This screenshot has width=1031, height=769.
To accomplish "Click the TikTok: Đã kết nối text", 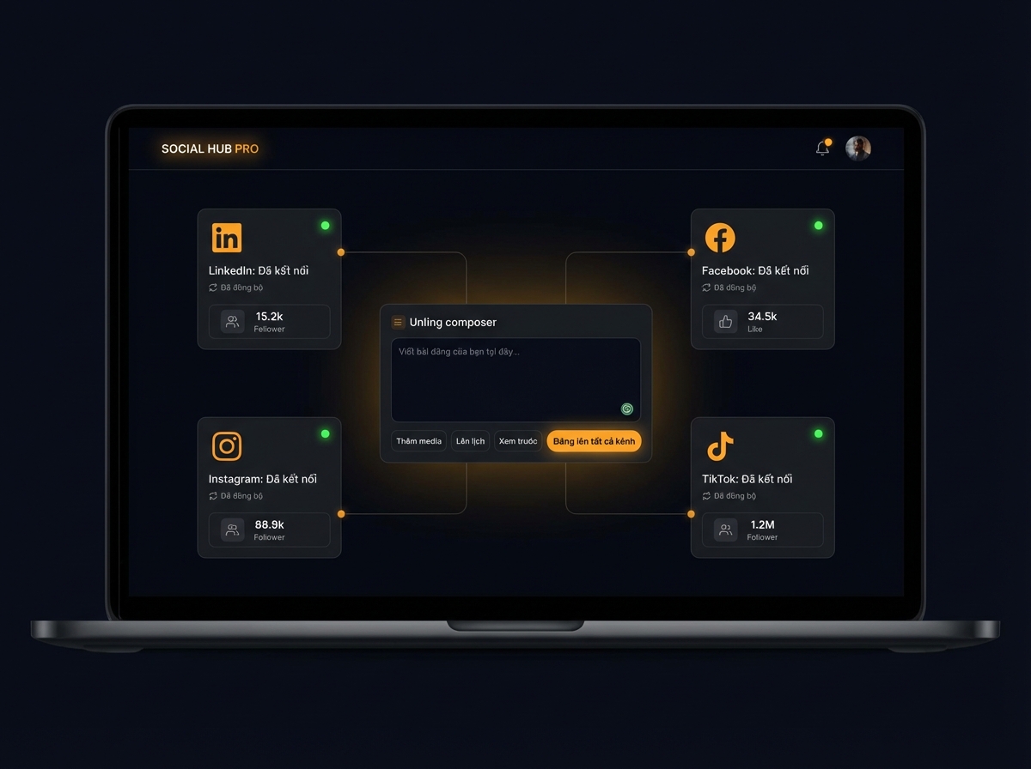I will pos(747,479).
